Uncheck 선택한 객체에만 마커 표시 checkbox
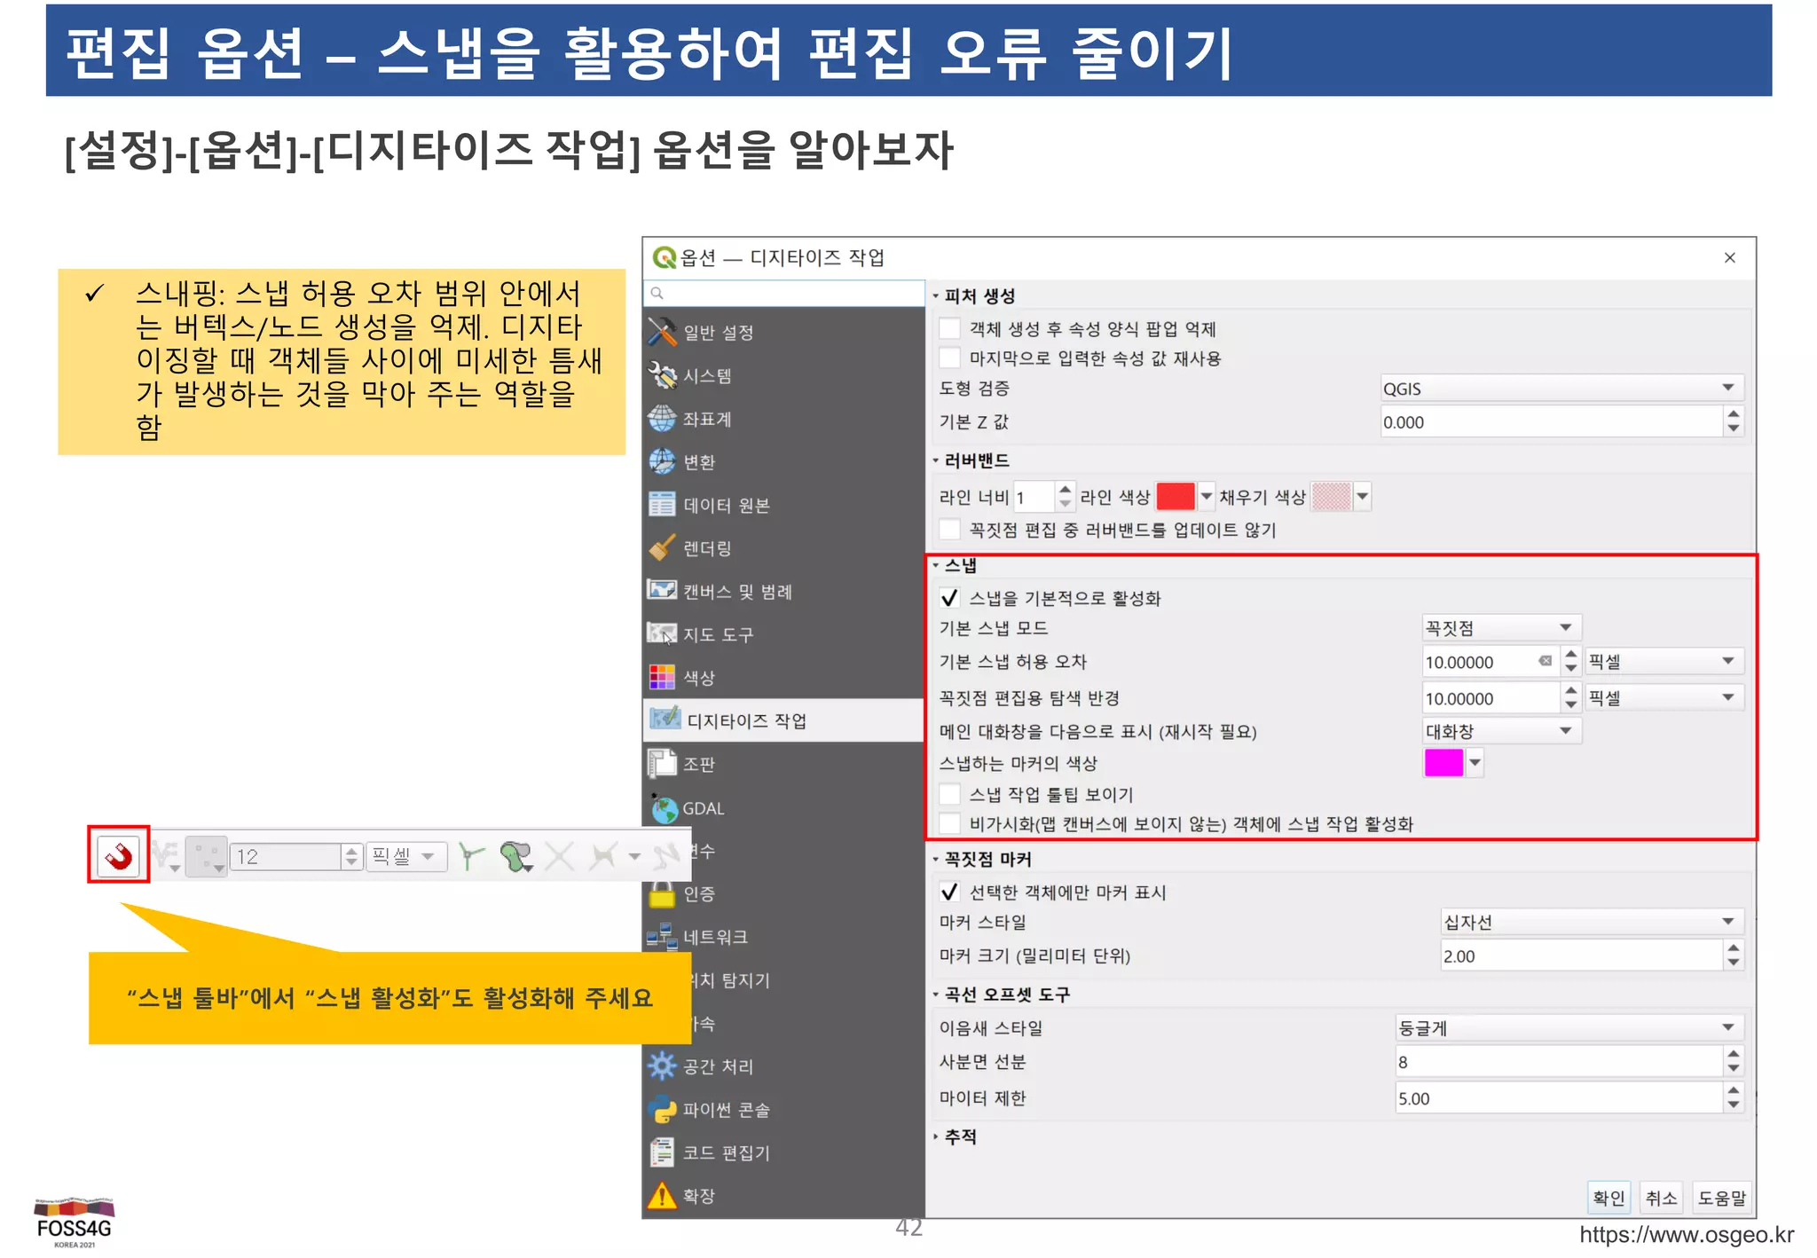Viewport: 1817px width, 1258px height. tap(949, 892)
